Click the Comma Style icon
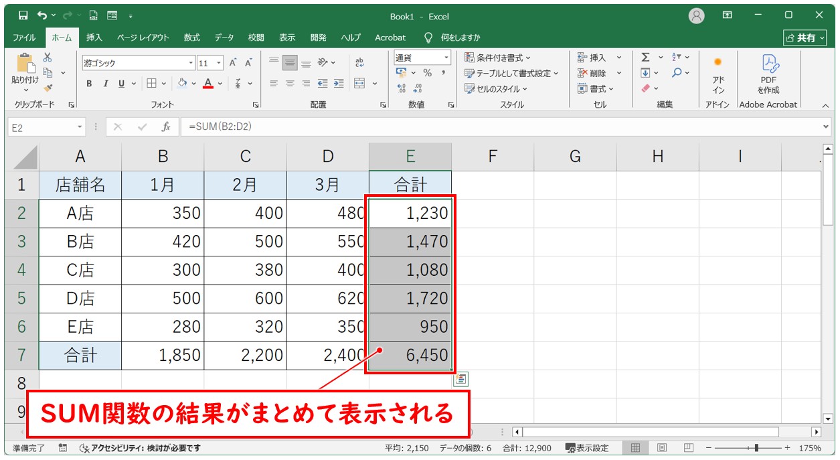840x460 pixels. (x=443, y=73)
